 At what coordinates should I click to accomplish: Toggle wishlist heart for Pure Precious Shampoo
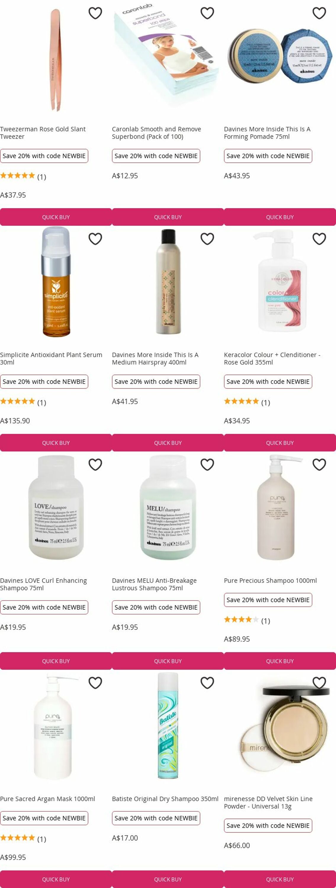319,465
